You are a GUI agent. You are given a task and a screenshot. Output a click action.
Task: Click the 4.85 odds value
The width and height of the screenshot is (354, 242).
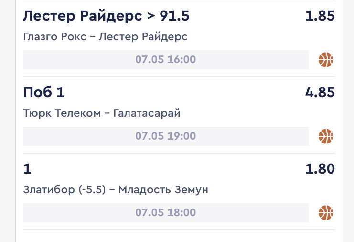[320, 92]
